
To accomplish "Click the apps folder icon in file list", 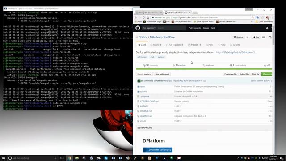I will click(139, 86).
